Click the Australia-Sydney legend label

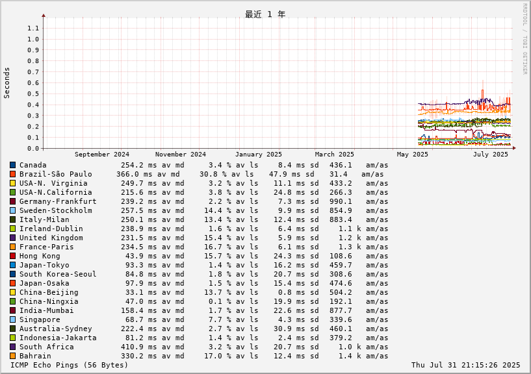click(x=55, y=329)
